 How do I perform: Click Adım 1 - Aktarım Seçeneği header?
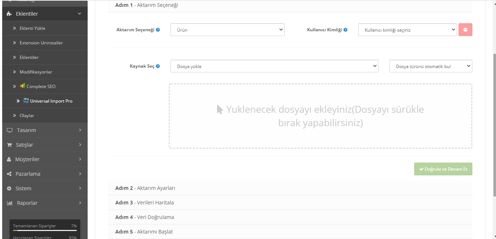coord(290,5)
